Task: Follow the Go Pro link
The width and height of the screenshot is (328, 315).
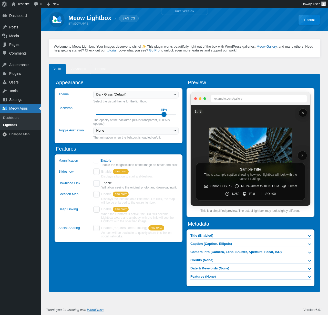Action: [x=154, y=50]
